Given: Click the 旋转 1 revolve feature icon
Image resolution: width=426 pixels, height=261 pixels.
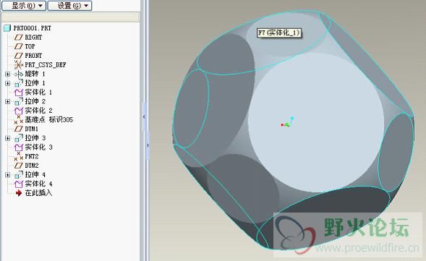Looking at the screenshot, I should pos(19,74).
